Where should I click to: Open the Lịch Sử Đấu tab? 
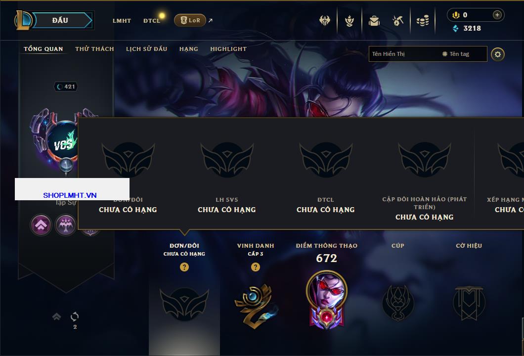146,49
